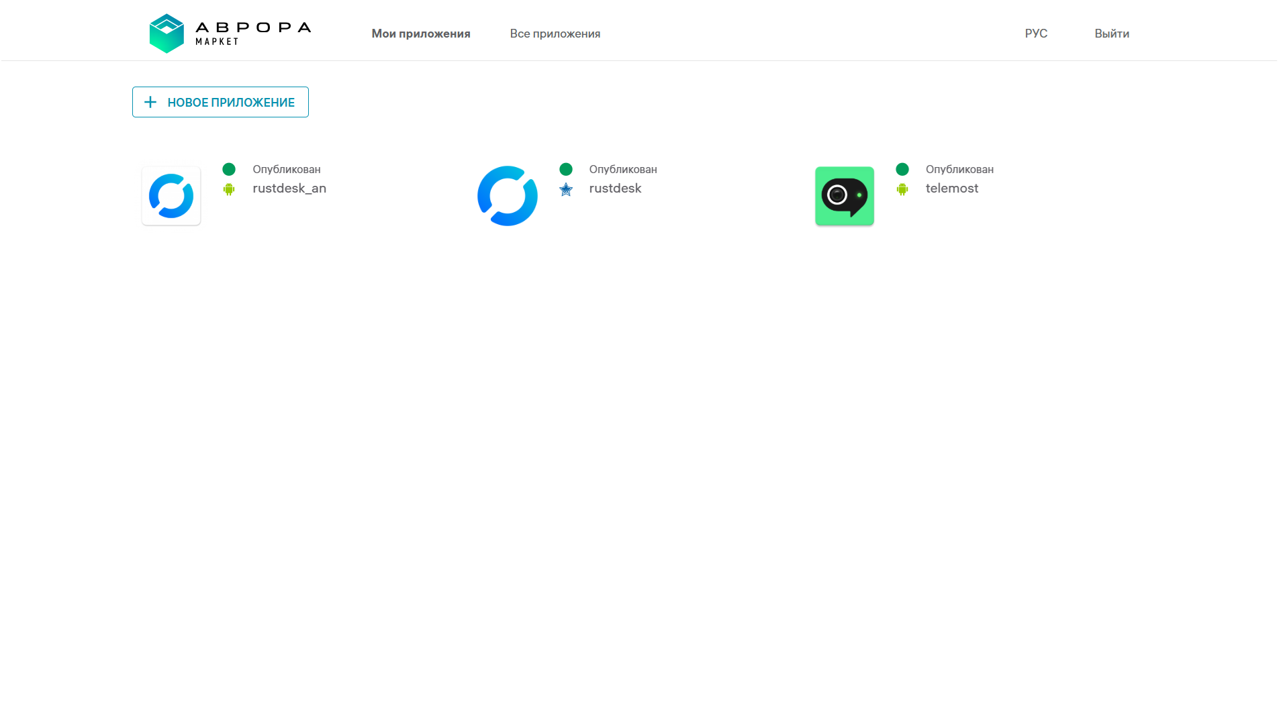Click green status dot for rustdesk_an
This screenshot has width=1281, height=724.
(229, 169)
